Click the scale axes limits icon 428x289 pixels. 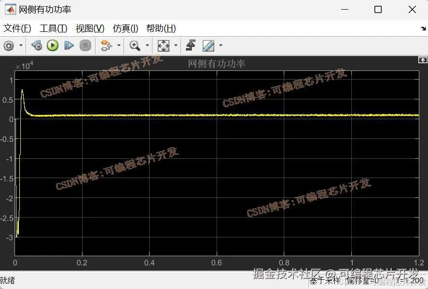click(x=164, y=45)
